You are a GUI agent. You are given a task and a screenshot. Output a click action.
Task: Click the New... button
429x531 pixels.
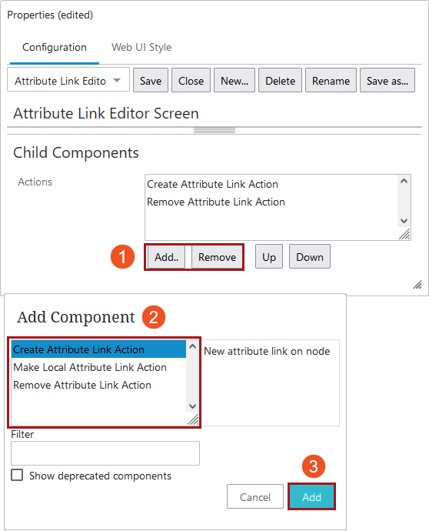click(234, 81)
